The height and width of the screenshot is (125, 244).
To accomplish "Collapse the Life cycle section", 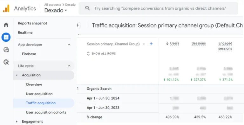I will [69, 66].
